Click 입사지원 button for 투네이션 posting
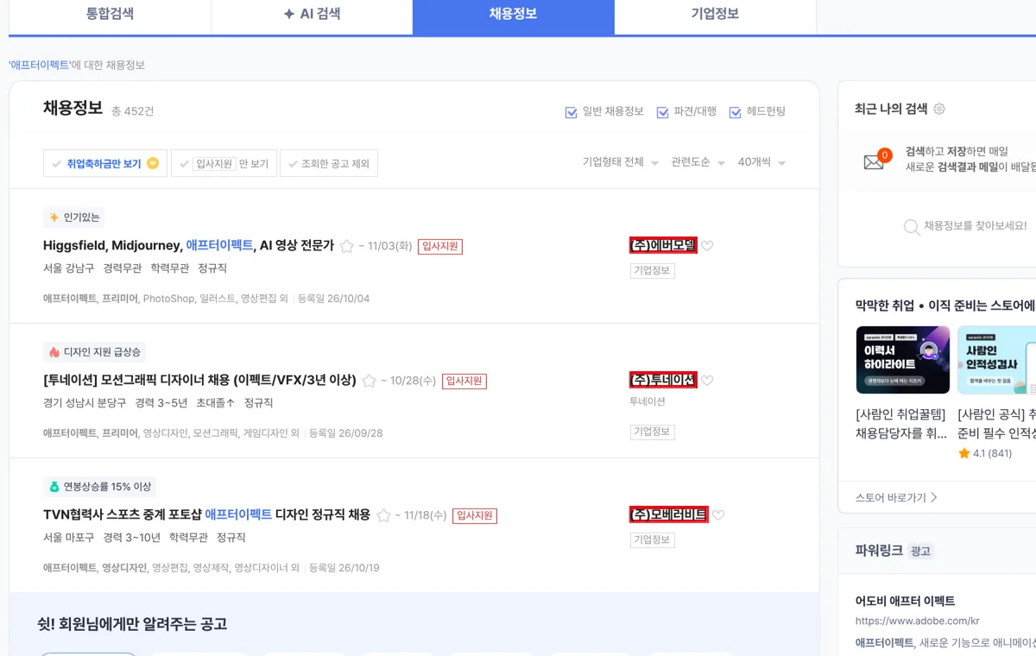The width and height of the screenshot is (1036, 656). coord(464,382)
